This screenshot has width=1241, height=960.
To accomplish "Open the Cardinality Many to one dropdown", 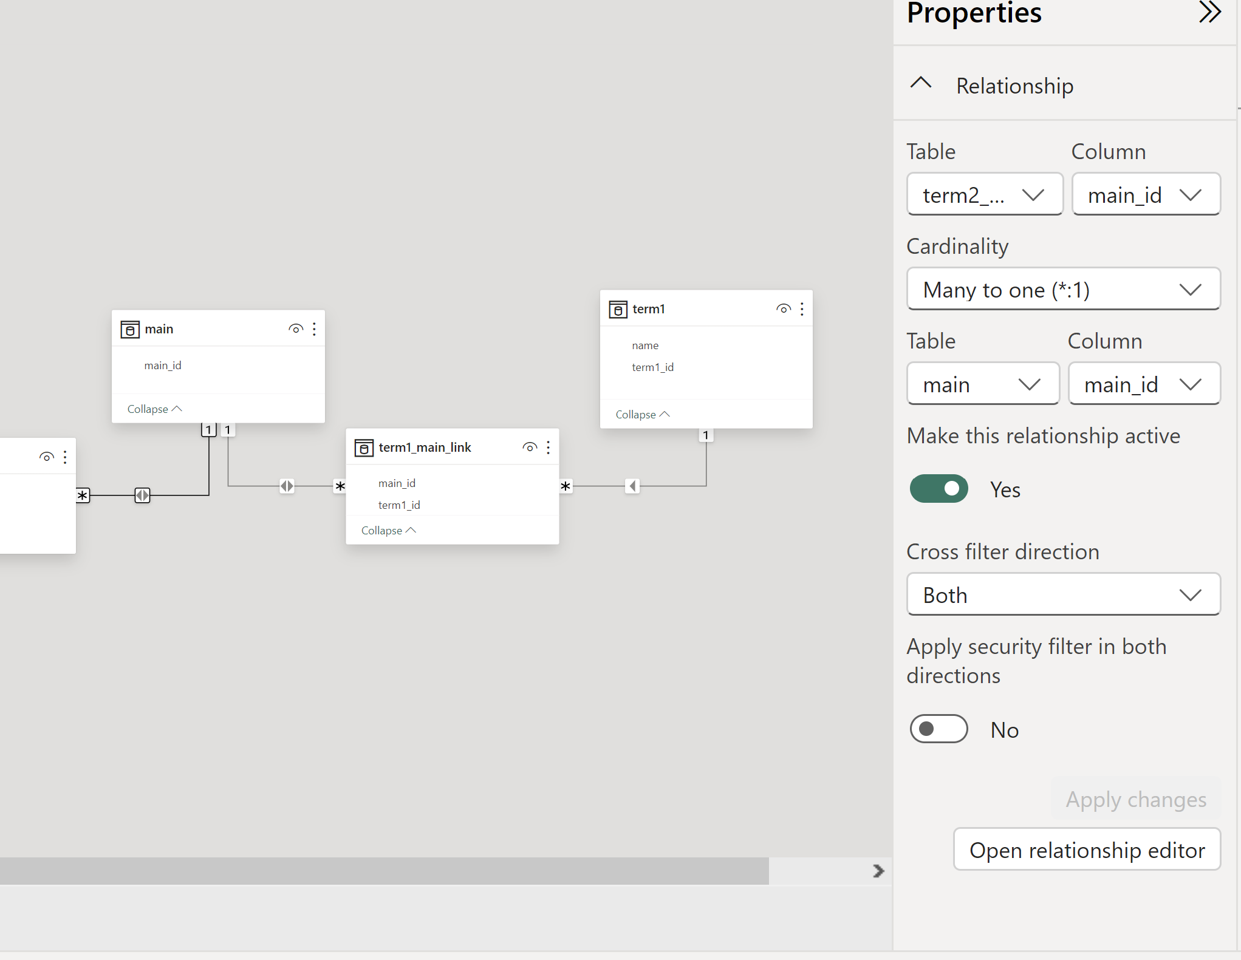I will 1063,289.
